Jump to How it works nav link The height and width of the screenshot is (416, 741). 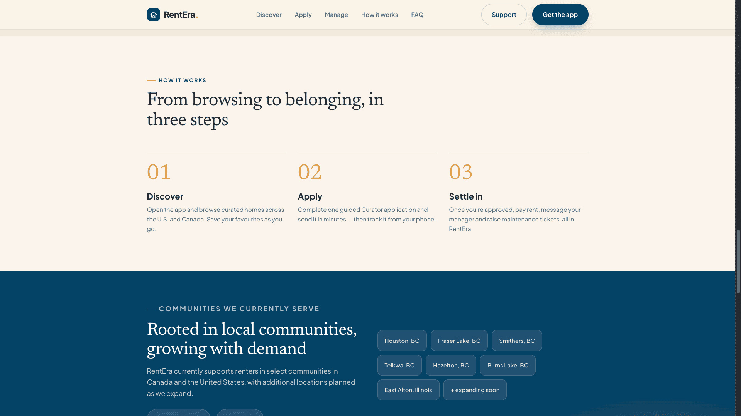point(379,15)
